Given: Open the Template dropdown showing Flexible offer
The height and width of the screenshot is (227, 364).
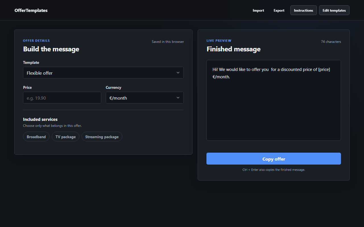Looking at the screenshot, I should (x=103, y=73).
